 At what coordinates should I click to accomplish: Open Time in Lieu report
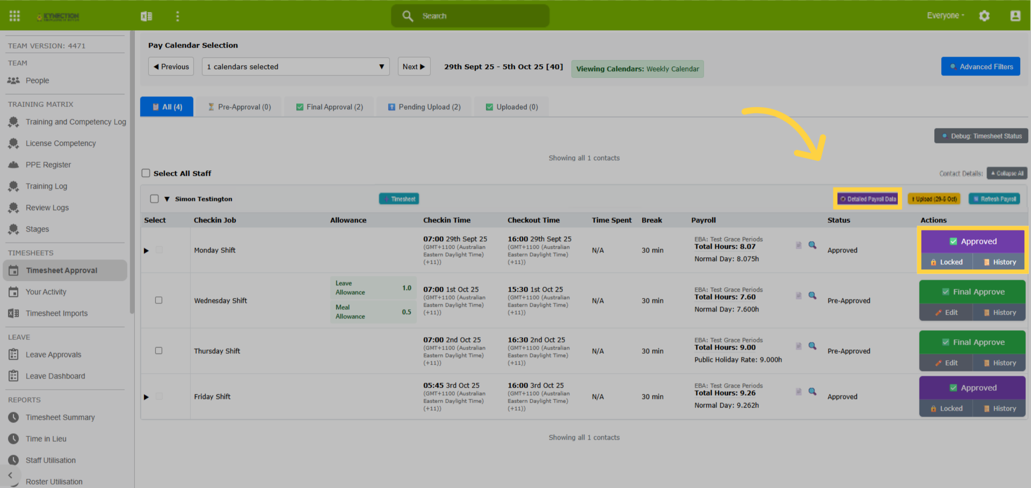pyautogui.click(x=46, y=439)
